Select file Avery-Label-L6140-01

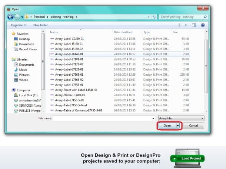pyautogui.click(x=119, y=54)
